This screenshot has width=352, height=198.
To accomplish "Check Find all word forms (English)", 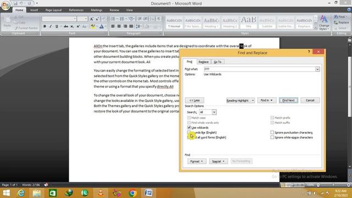I will (x=189, y=137).
